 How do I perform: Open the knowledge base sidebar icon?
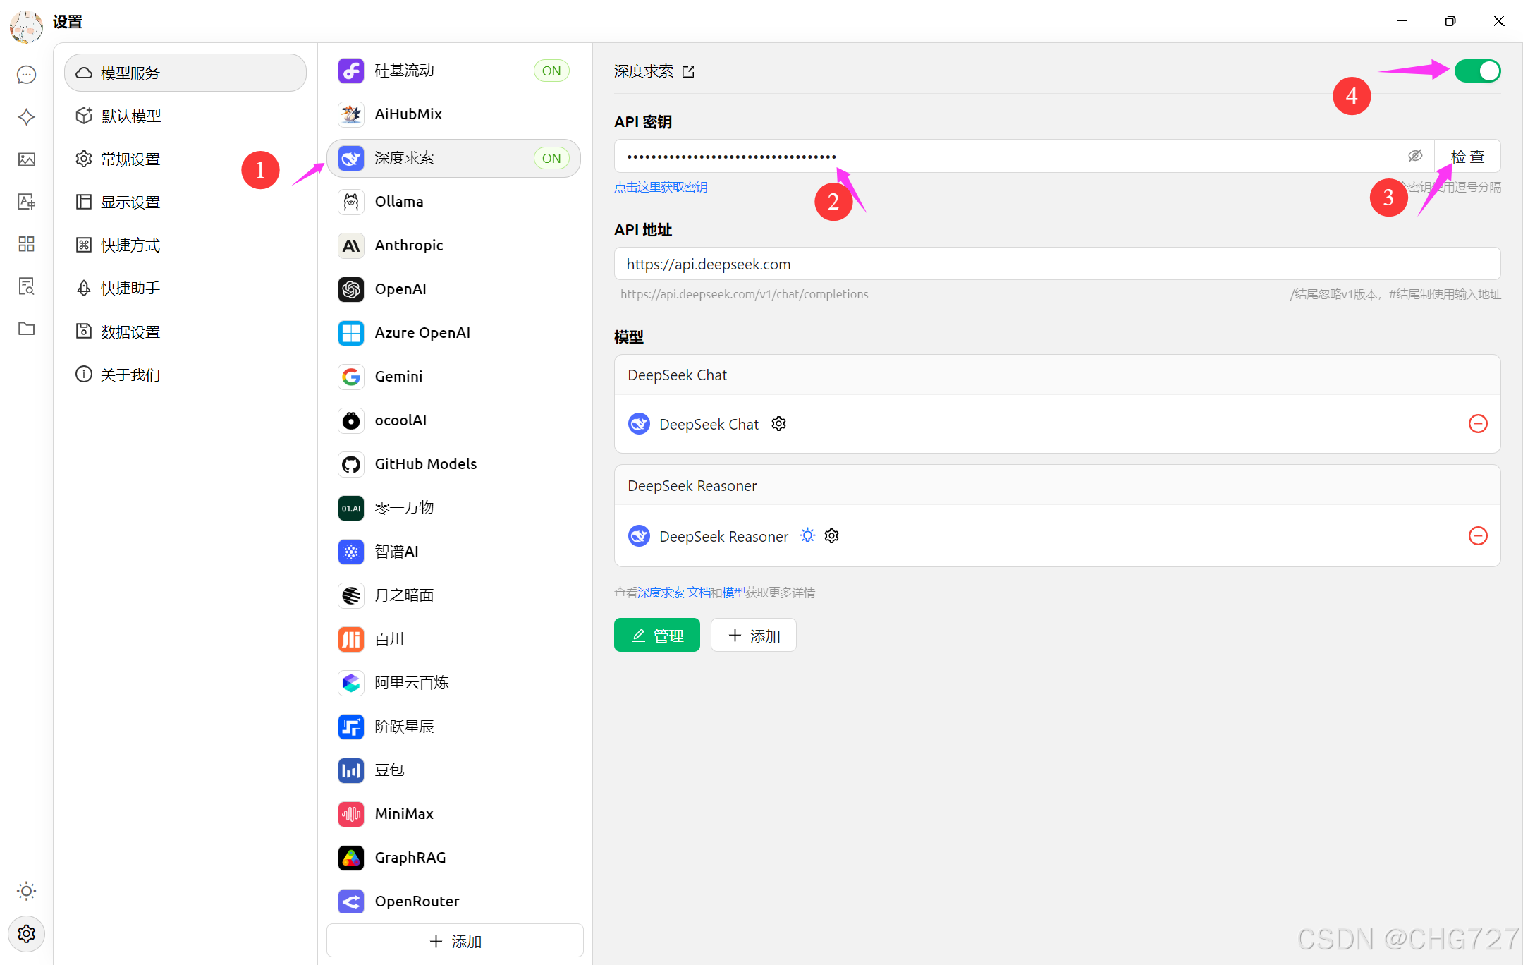[26, 286]
